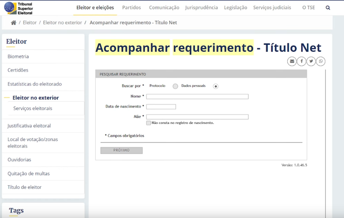Open Jurisprudência menu

tap(201, 8)
